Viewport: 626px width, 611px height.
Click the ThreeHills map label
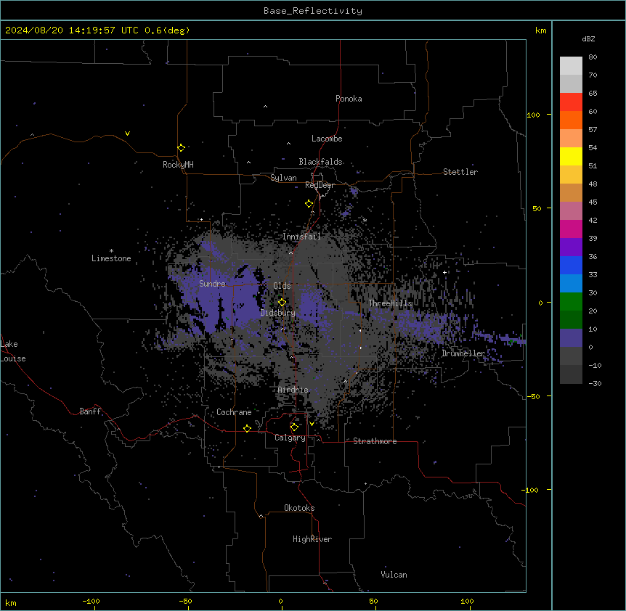390,303
